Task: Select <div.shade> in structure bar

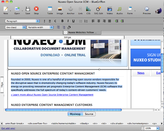Action: coord(117,123)
